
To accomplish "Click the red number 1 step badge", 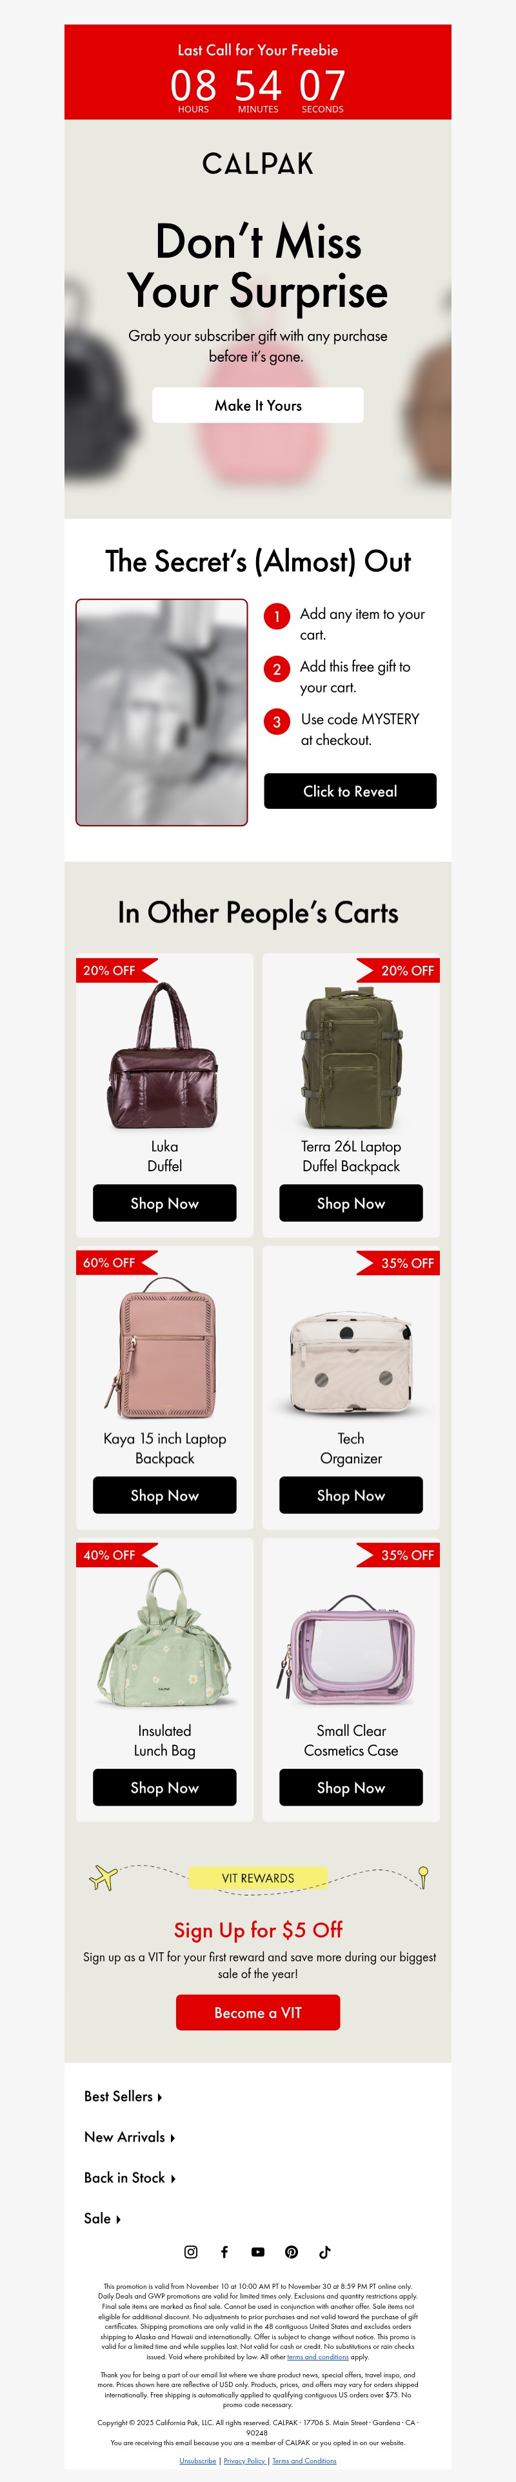I will coord(277,617).
